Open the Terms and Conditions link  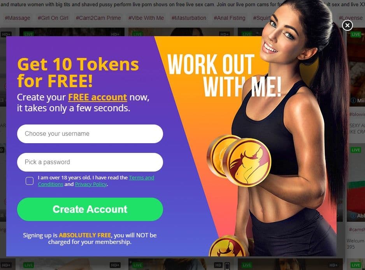click(x=96, y=181)
